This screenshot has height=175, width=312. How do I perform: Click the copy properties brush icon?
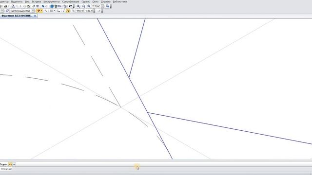[x=34, y=6]
